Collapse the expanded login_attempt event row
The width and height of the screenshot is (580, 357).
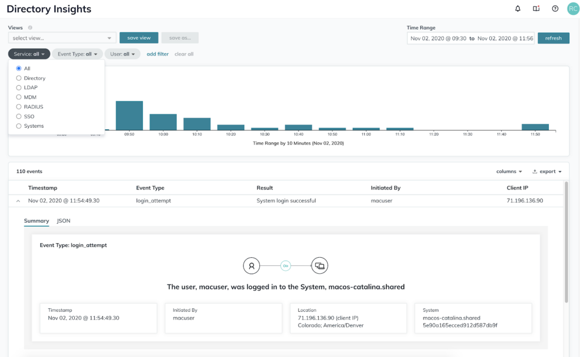click(x=18, y=201)
